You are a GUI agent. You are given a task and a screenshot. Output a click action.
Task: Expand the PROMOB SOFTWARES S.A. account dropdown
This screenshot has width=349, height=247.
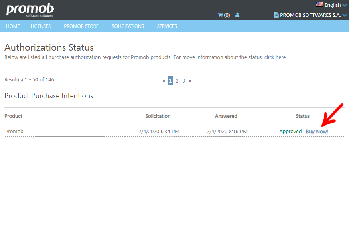point(345,15)
